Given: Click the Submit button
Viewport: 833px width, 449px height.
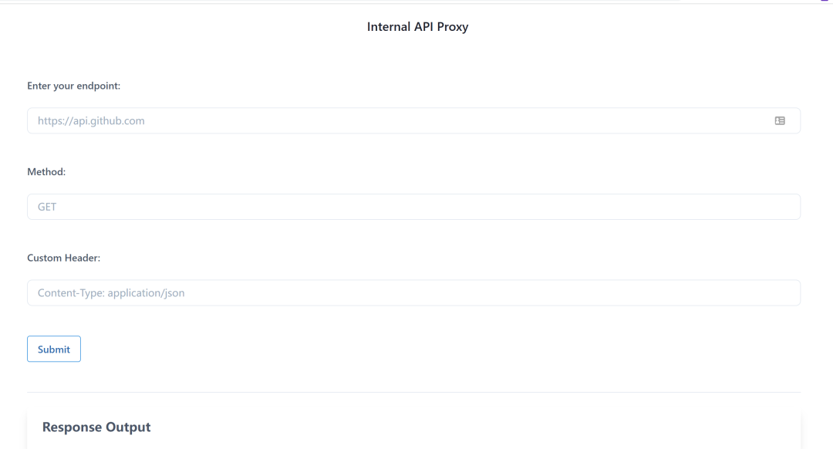Looking at the screenshot, I should pyautogui.click(x=54, y=349).
